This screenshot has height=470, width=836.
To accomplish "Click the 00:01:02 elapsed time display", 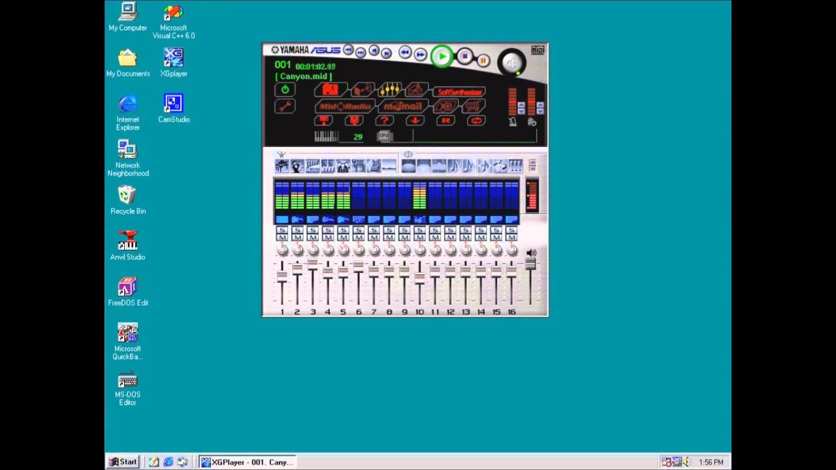I will (315, 67).
